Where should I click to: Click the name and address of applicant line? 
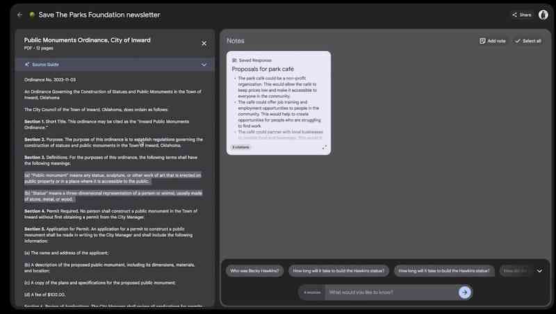pos(66,253)
